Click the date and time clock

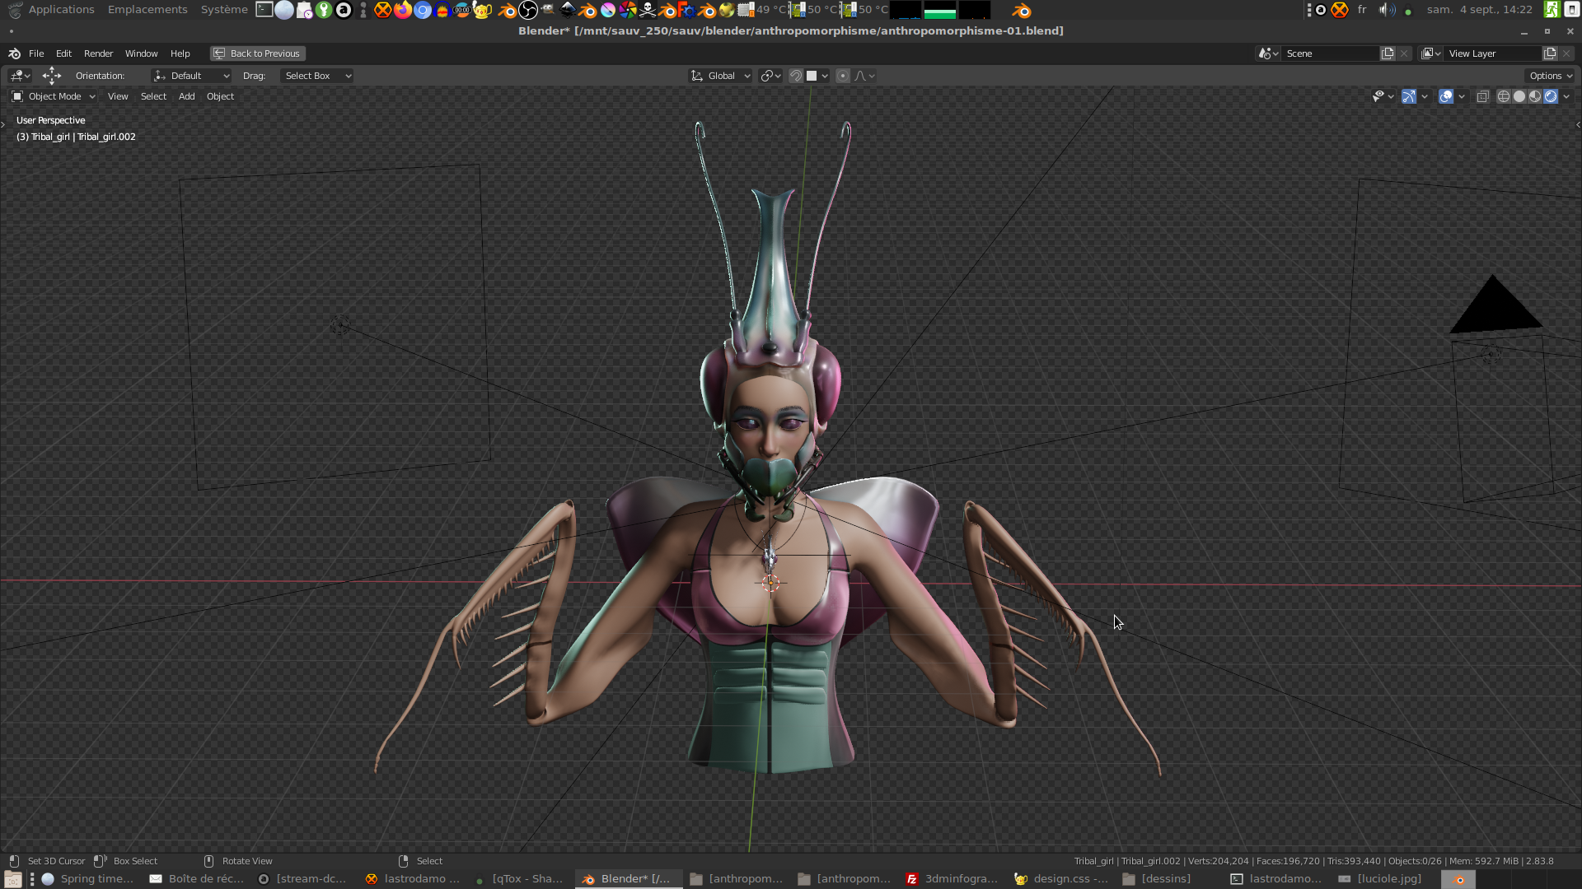1479,10
